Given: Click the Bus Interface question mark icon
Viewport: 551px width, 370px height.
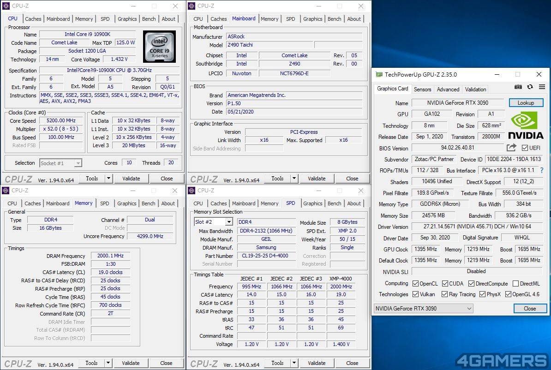Looking at the screenshot, I should (x=542, y=170).
